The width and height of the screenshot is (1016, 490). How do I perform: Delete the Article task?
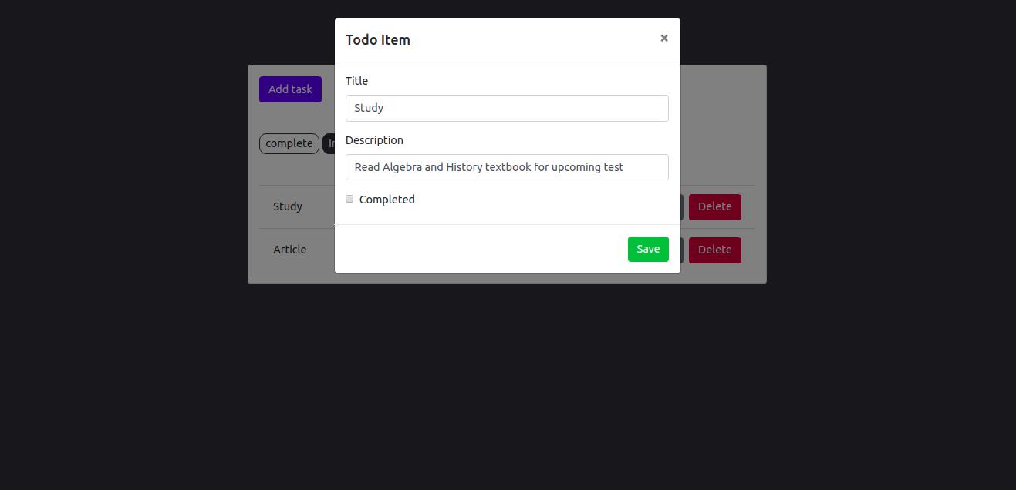(714, 250)
